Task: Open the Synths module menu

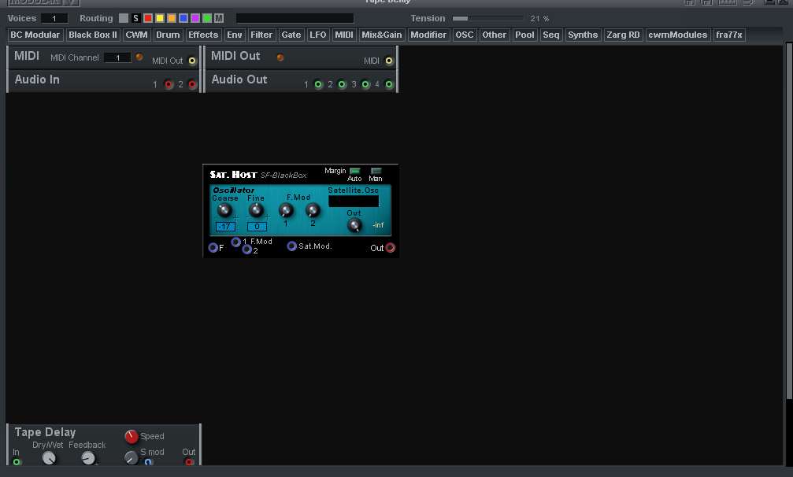Action: 583,35
